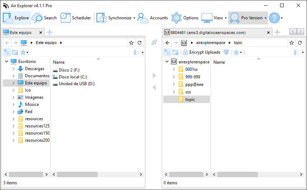Viewport: 307px width, 190px height.
Task: Open the Options gear
Action: pos(185,18)
